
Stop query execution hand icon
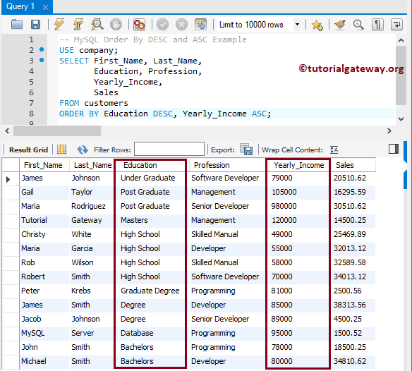(116, 25)
